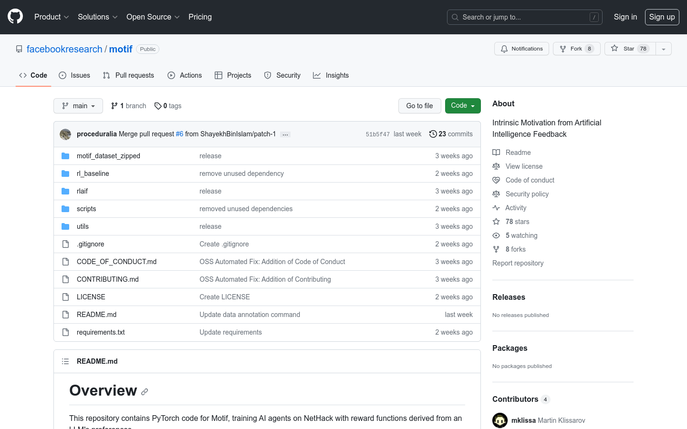Fork the motif repository
This screenshot has height=429, width=687.
[576, 49]
